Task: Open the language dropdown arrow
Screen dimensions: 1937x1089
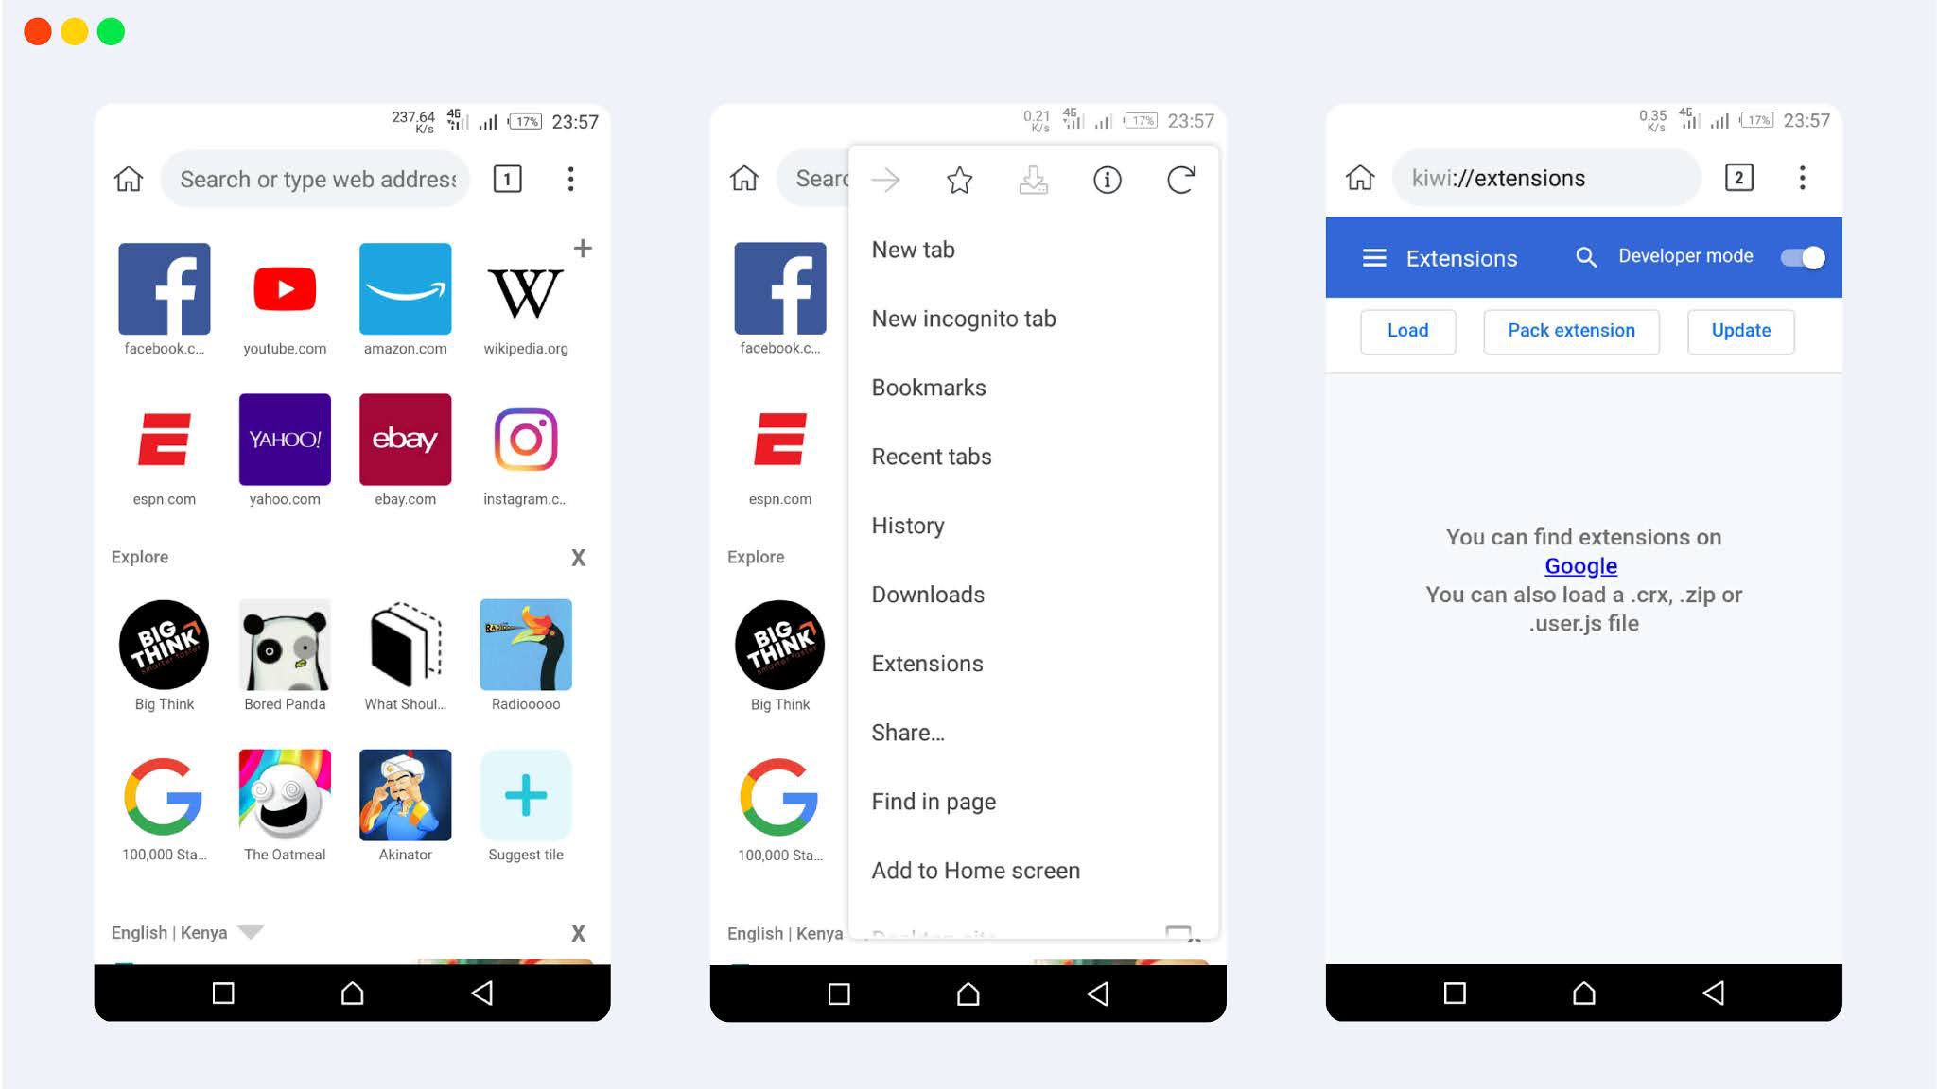Action: tap(252, 931)
